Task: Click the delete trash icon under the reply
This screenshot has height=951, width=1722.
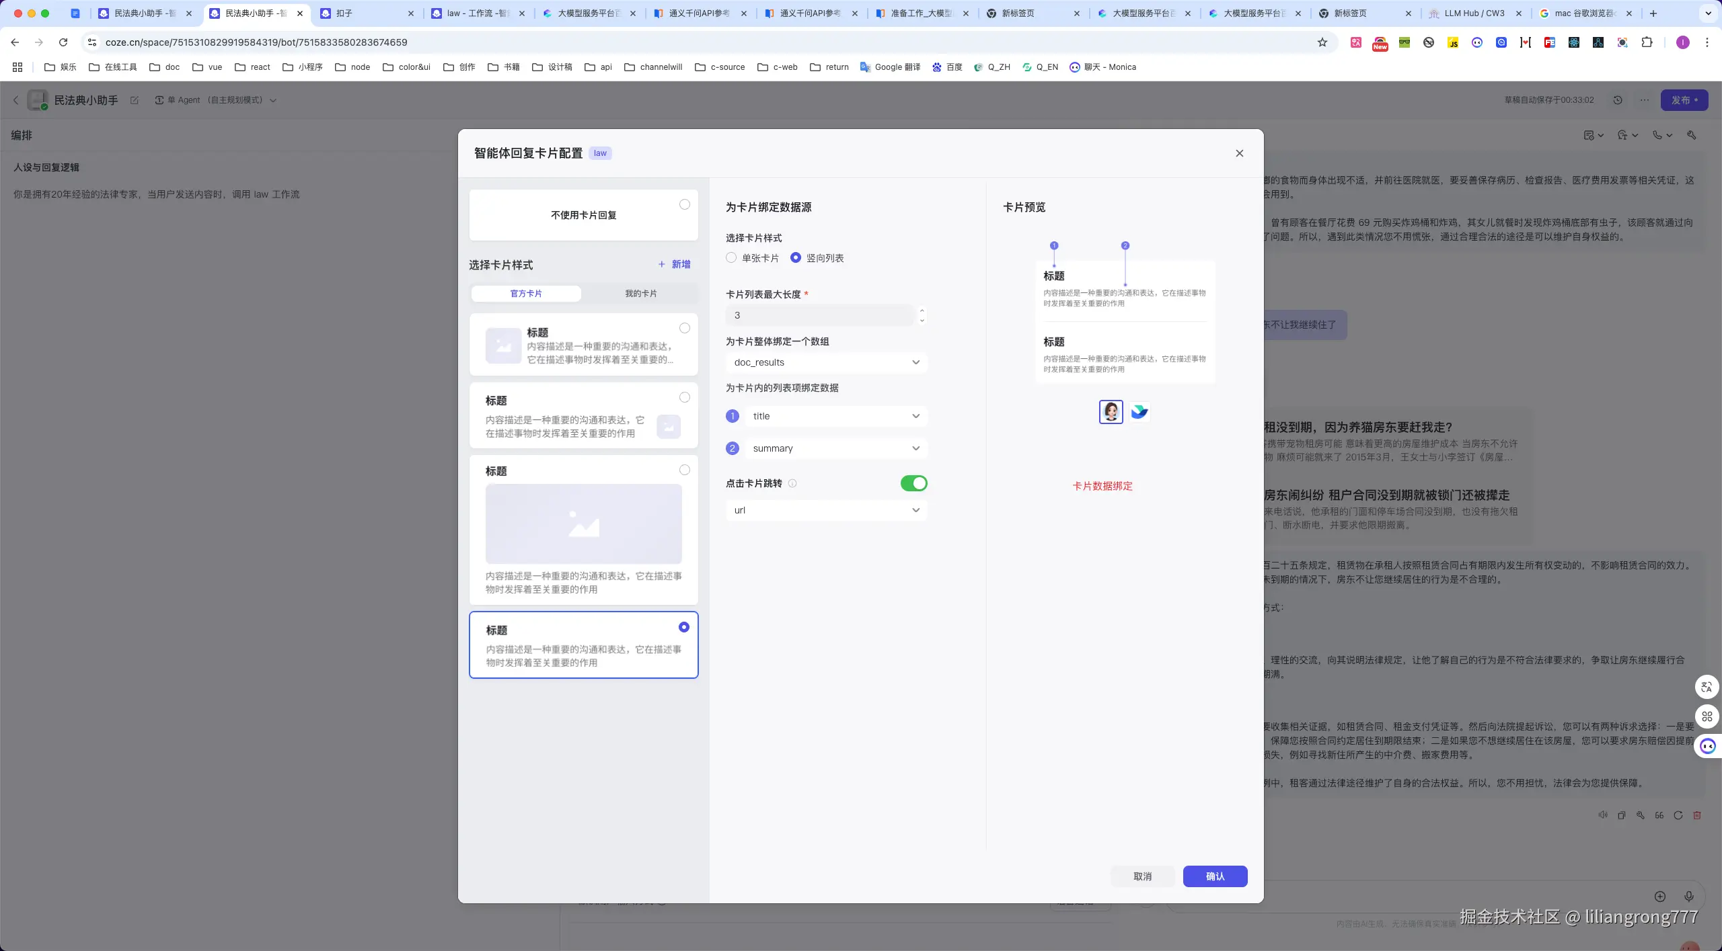Action: pos(1697,815)
